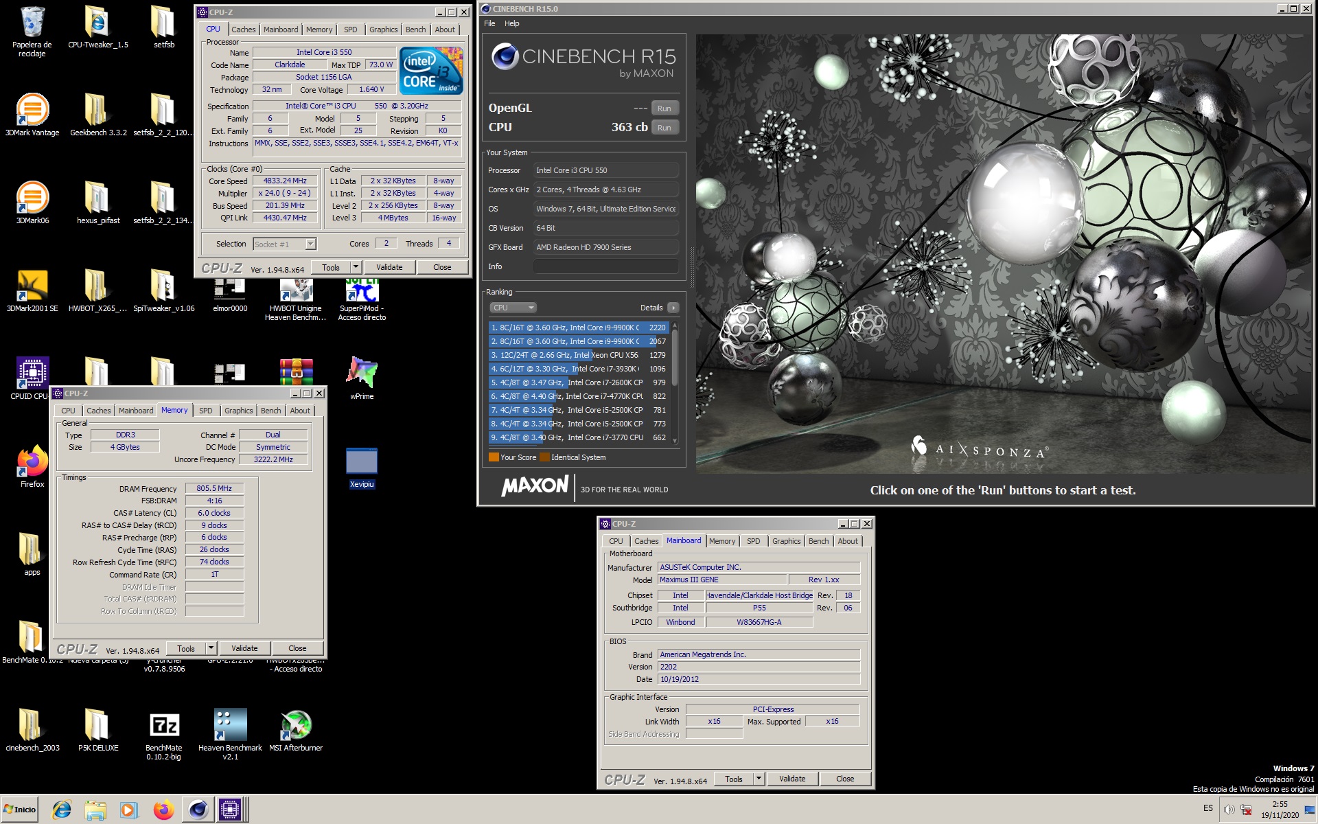The height and width of the screenshot is (824, 1318).
Task: Launch HWBOT Unigine Heaven Benchmark shortcut
Action: (296, 299)
